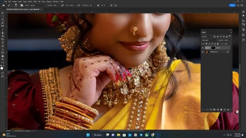Select the Horizontal Type tool
The width and height of the screenshot is (246, 138).
tap(3, 43)
